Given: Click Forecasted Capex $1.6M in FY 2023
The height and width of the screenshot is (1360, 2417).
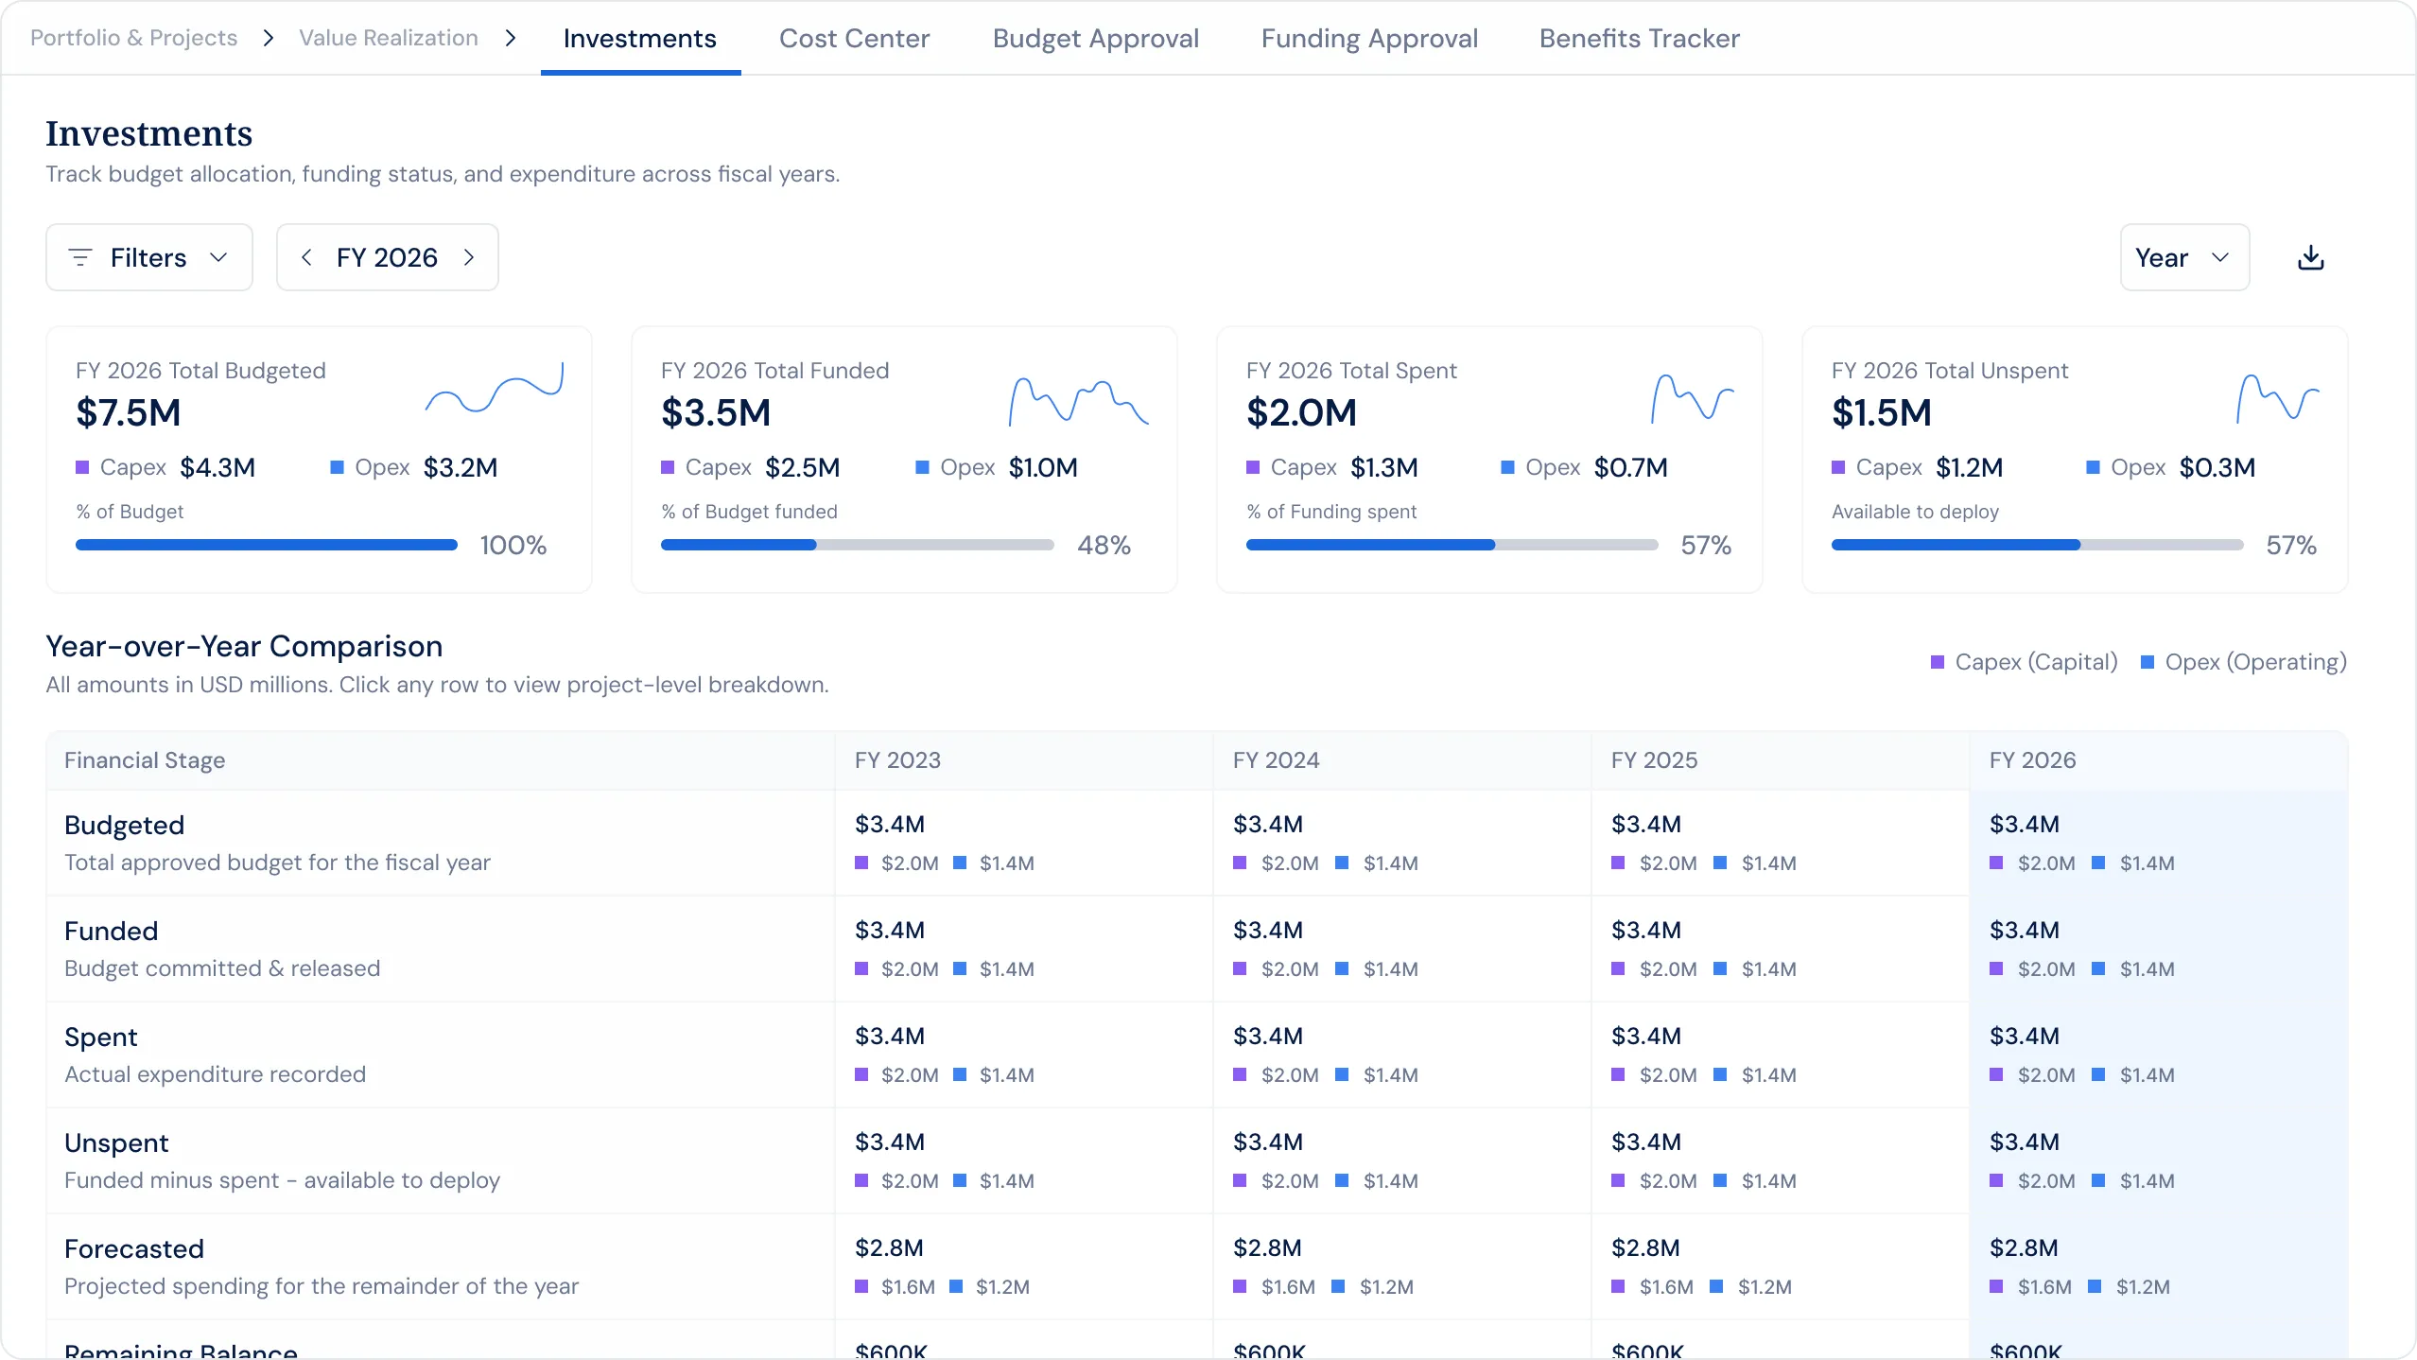Looking at the screenshot, I should pyautogui.click(x=908, y=1286).
